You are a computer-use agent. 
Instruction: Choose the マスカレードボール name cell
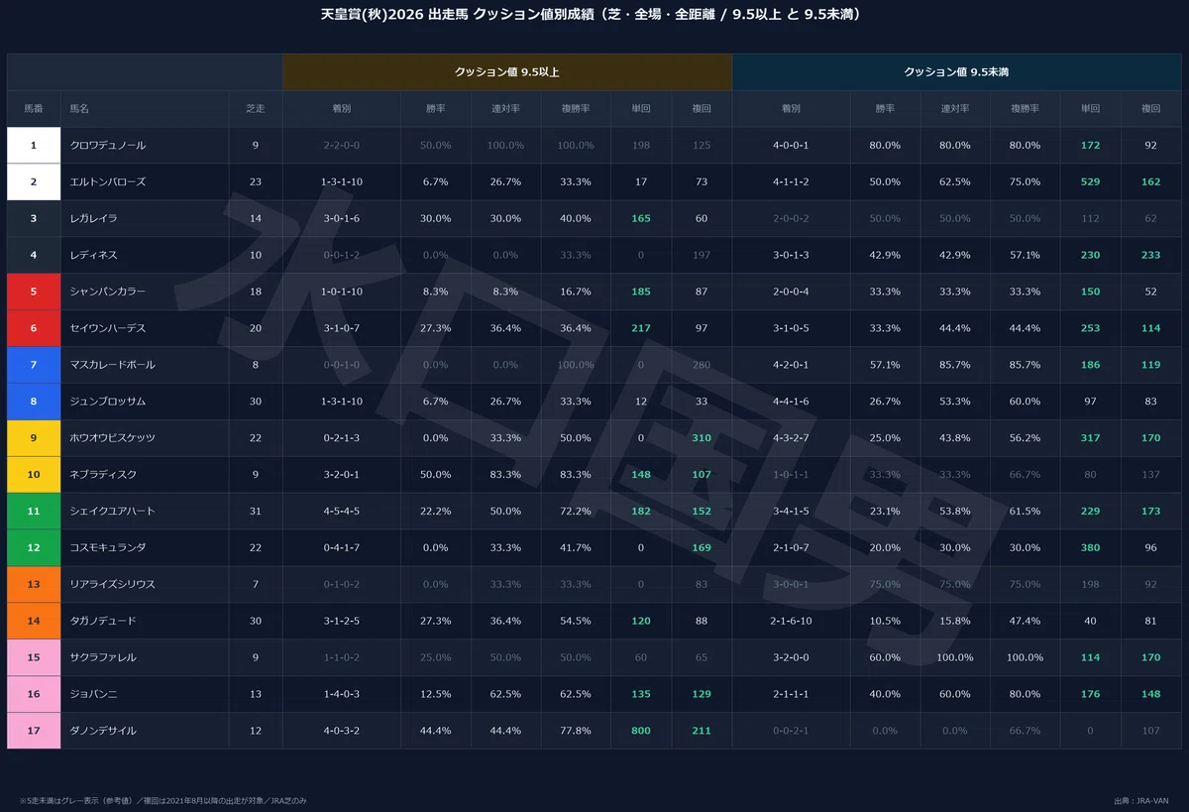(x=113, y=365)
